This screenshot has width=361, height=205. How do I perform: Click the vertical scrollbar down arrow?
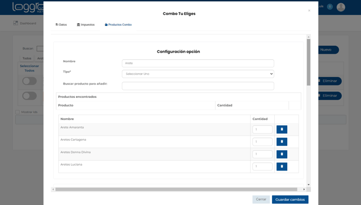point(309,185)
